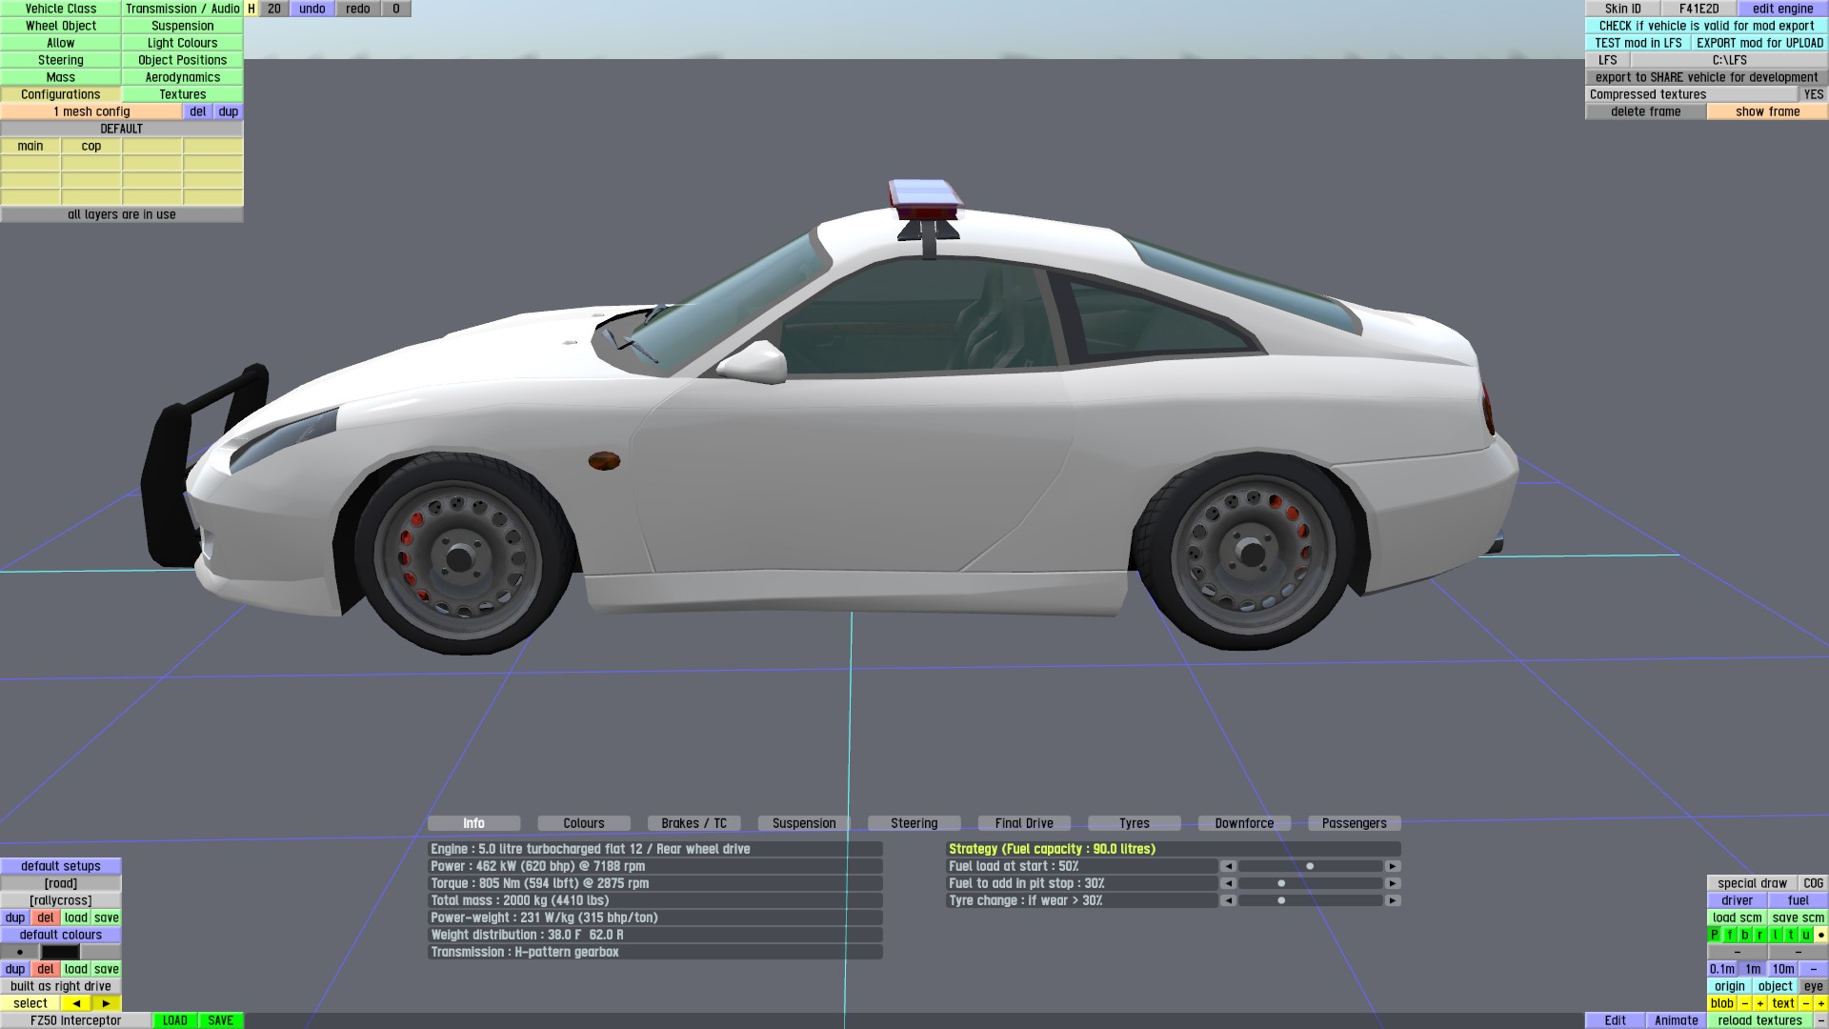Click the plus button next to blob
1829x1029 pixels.
point(1759,1003)
